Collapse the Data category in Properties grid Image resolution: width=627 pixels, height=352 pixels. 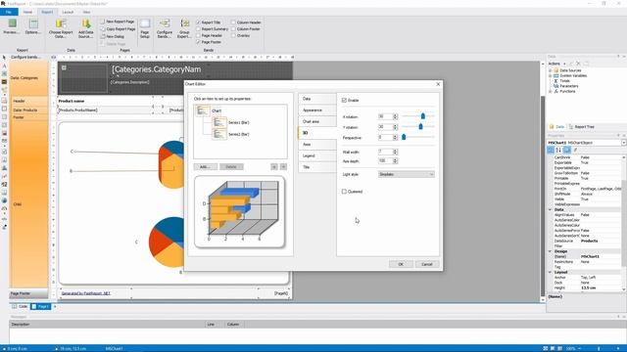click(x=551, y=209)
